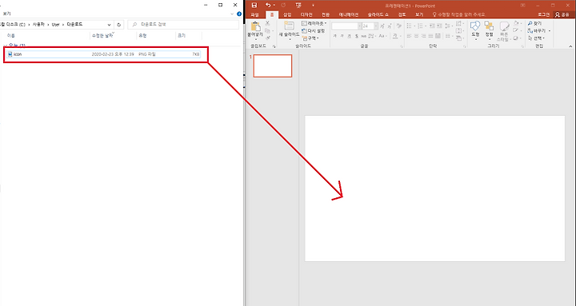576x306 pixels.
Task: Refresh the Explorer folder view
Action: click(x=118, y=25)
